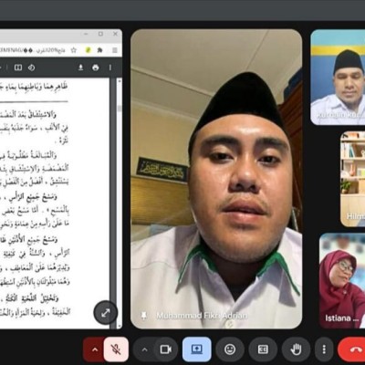Toggle closed captions button
365x365 pixels.
[263, 349]
